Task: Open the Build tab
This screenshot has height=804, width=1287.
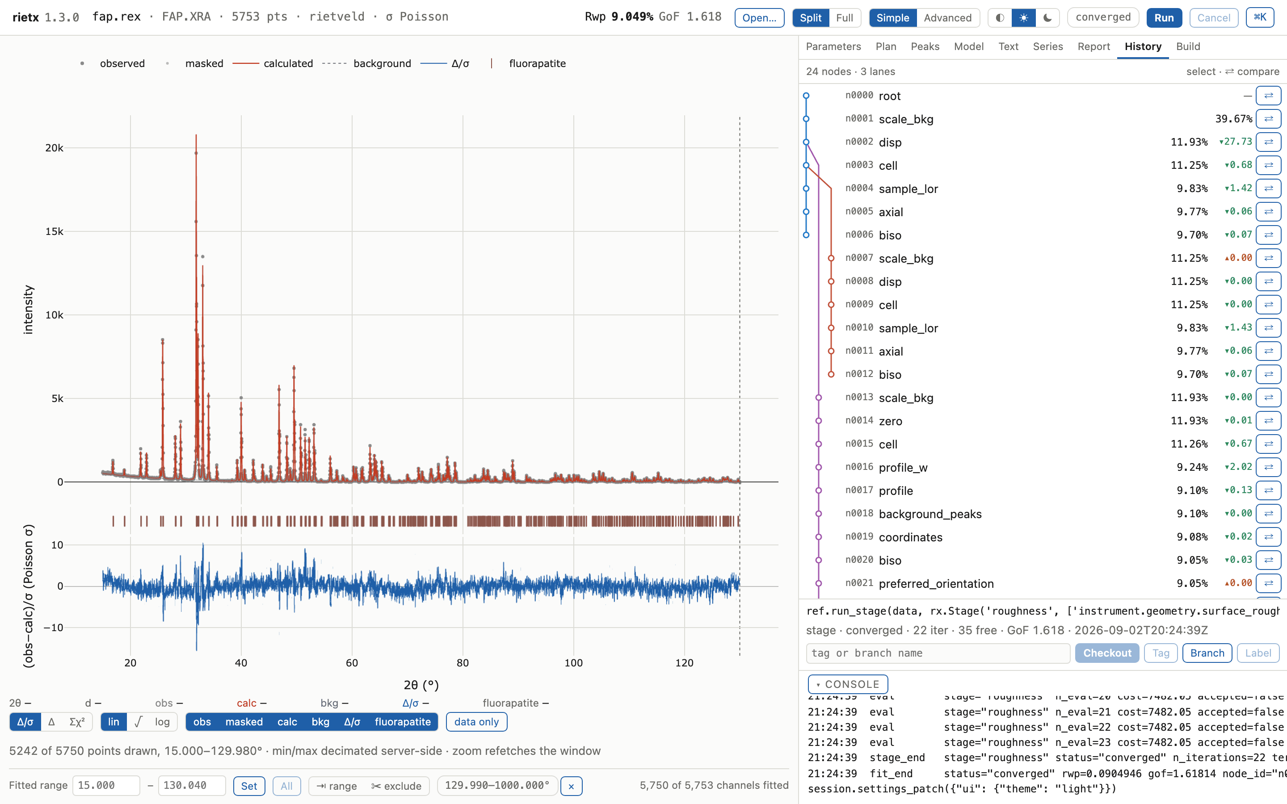Action: [x=1188, y=47]
